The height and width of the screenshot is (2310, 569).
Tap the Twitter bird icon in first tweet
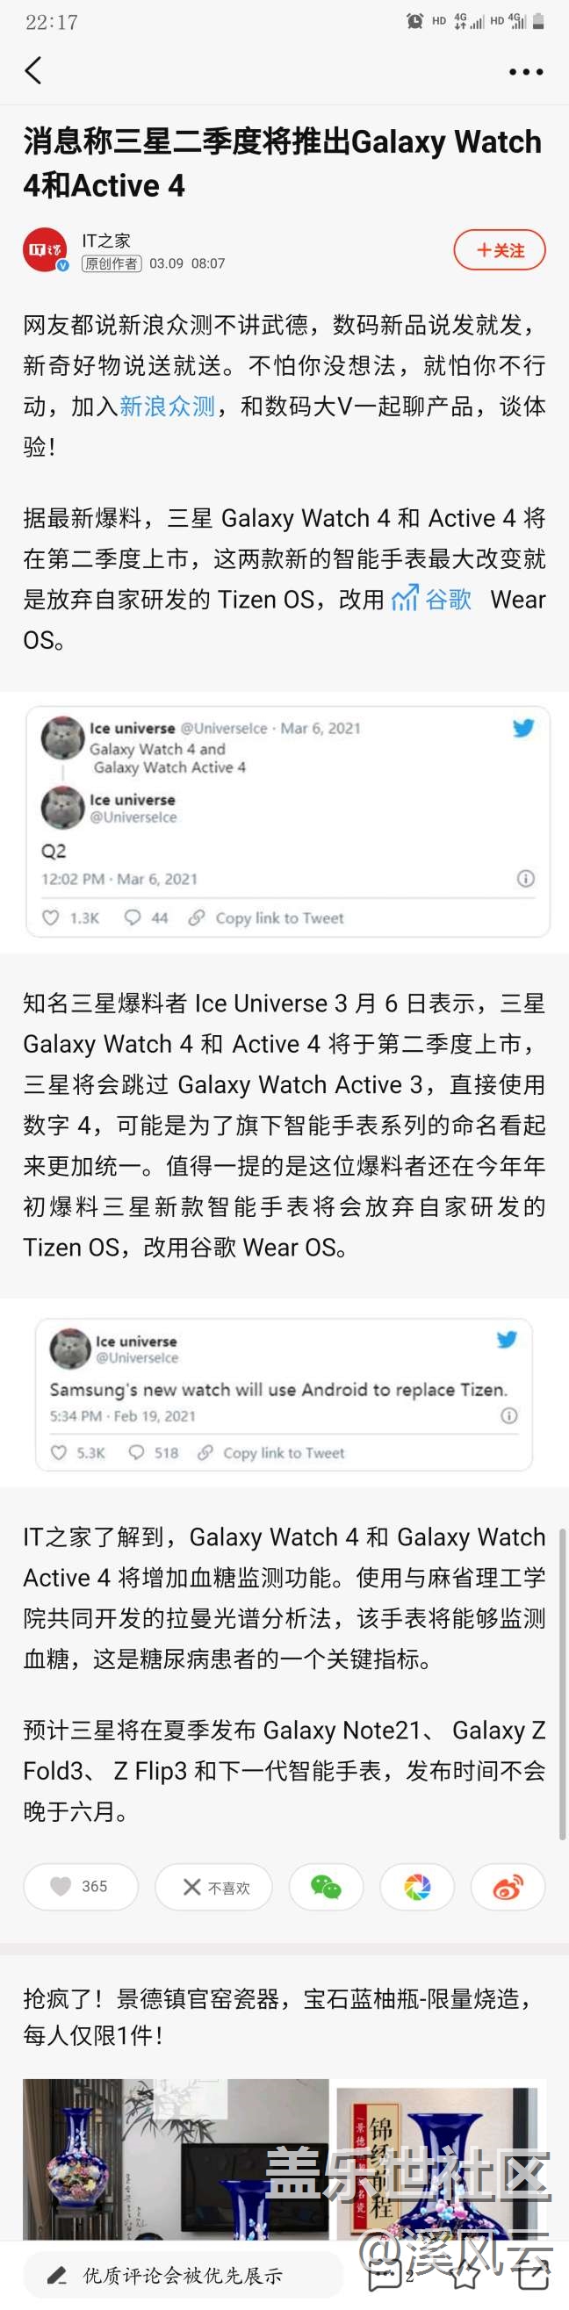[523, 728]
